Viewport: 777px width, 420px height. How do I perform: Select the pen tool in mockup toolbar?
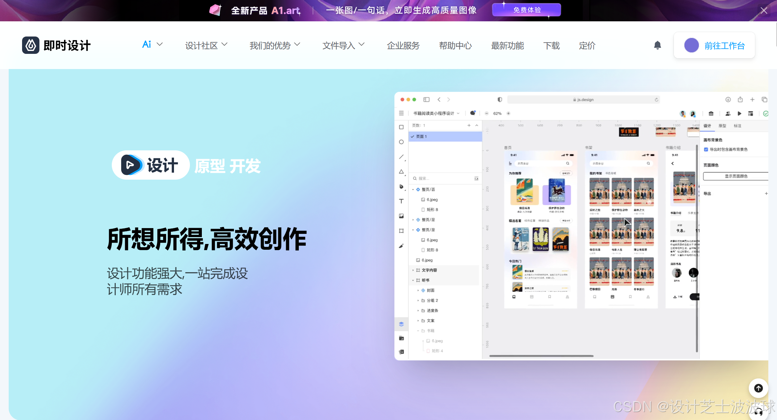pyautogui.click(x=401, y=187)
